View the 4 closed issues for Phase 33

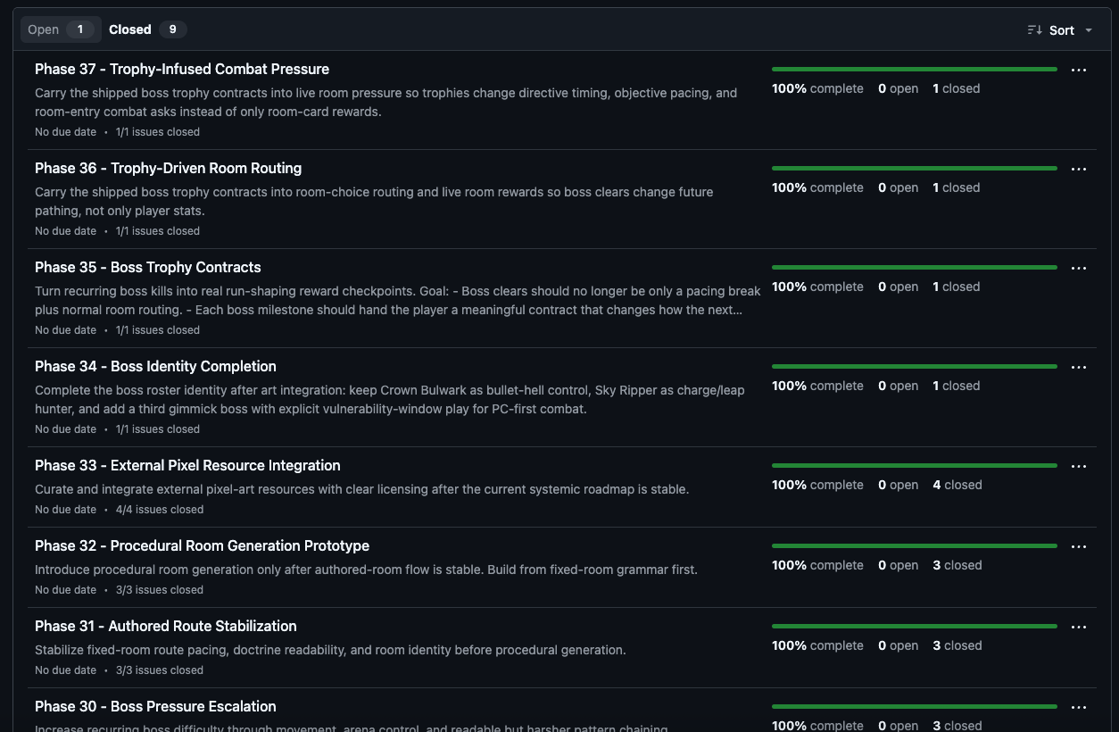(x=957, y=485)
